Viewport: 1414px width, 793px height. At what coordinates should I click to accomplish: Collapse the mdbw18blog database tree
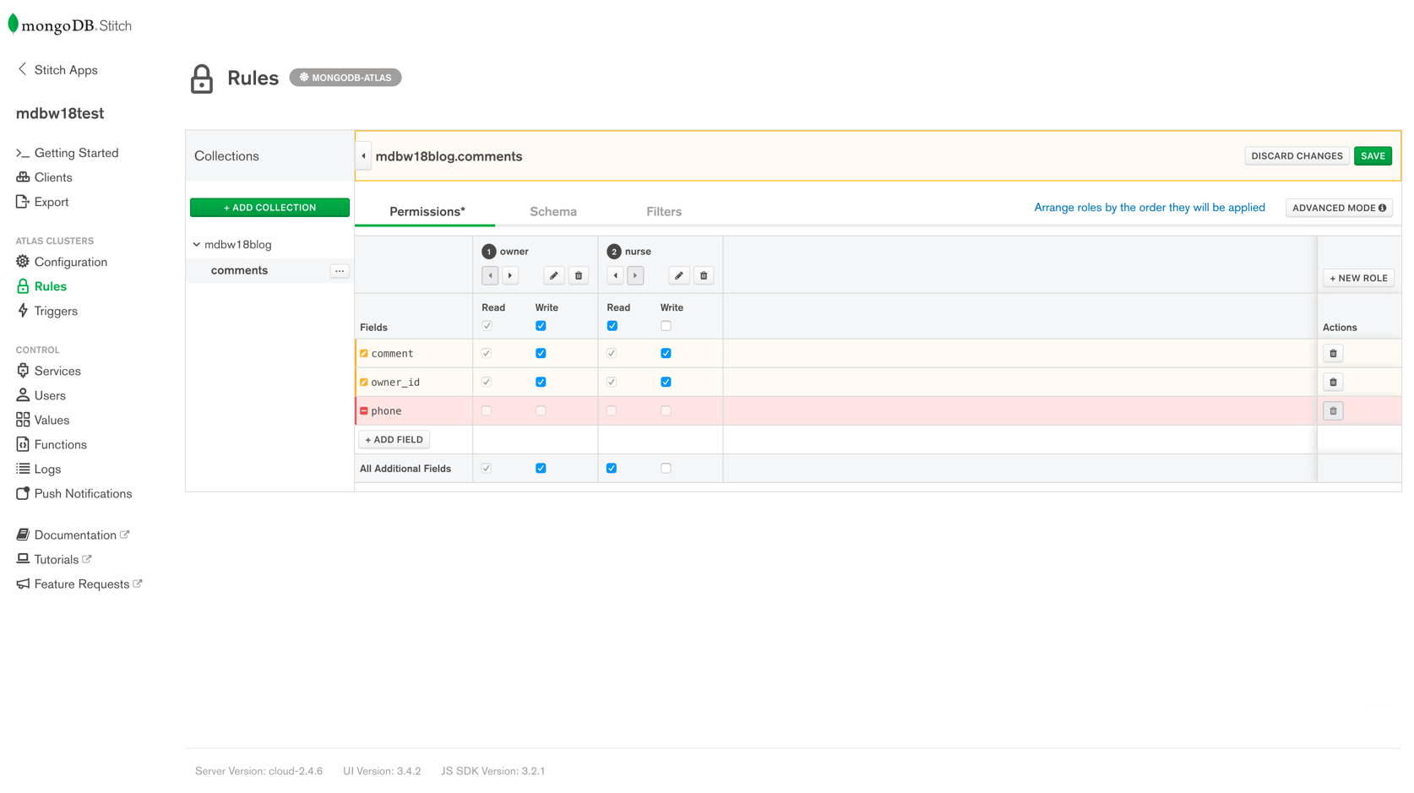197,245
